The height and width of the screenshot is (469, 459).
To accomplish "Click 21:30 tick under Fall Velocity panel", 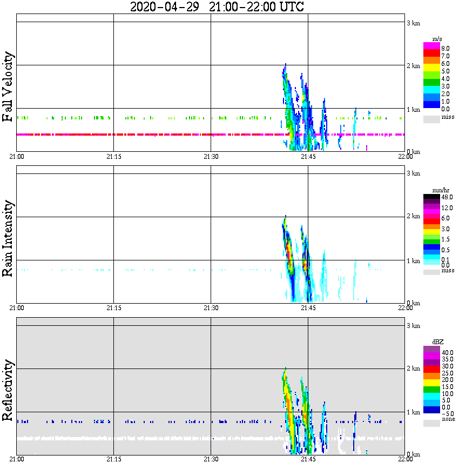I will click(211, 157).
